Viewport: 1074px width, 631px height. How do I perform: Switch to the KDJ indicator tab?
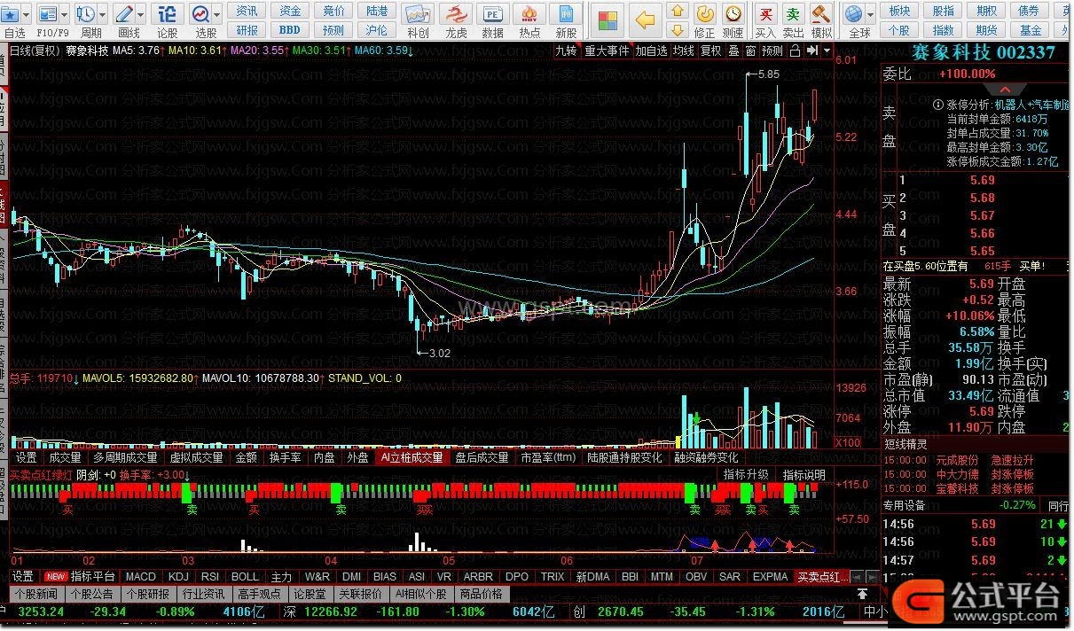click(178, 576)
